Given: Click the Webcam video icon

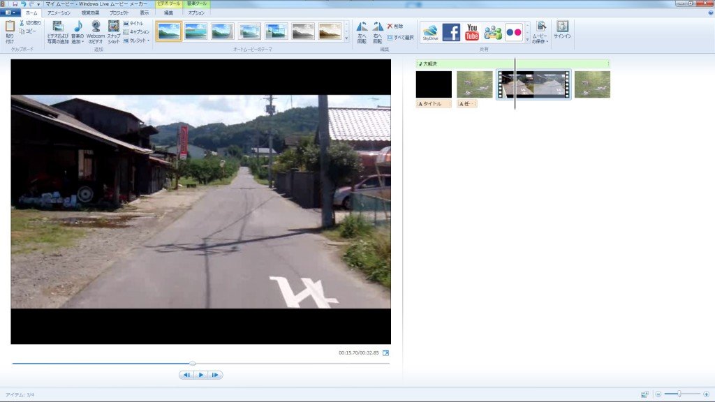Looking at the screenshot, I should (x=96, y=31).
